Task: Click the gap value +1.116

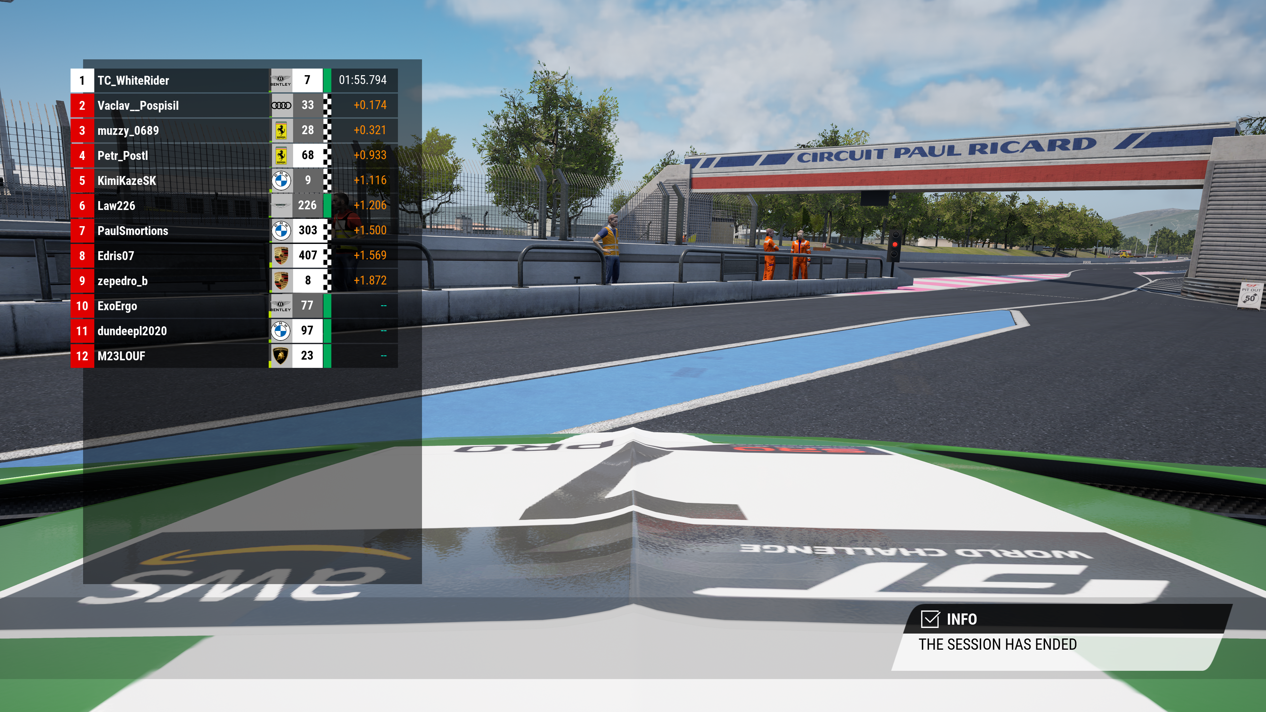Action: (370, 180)
